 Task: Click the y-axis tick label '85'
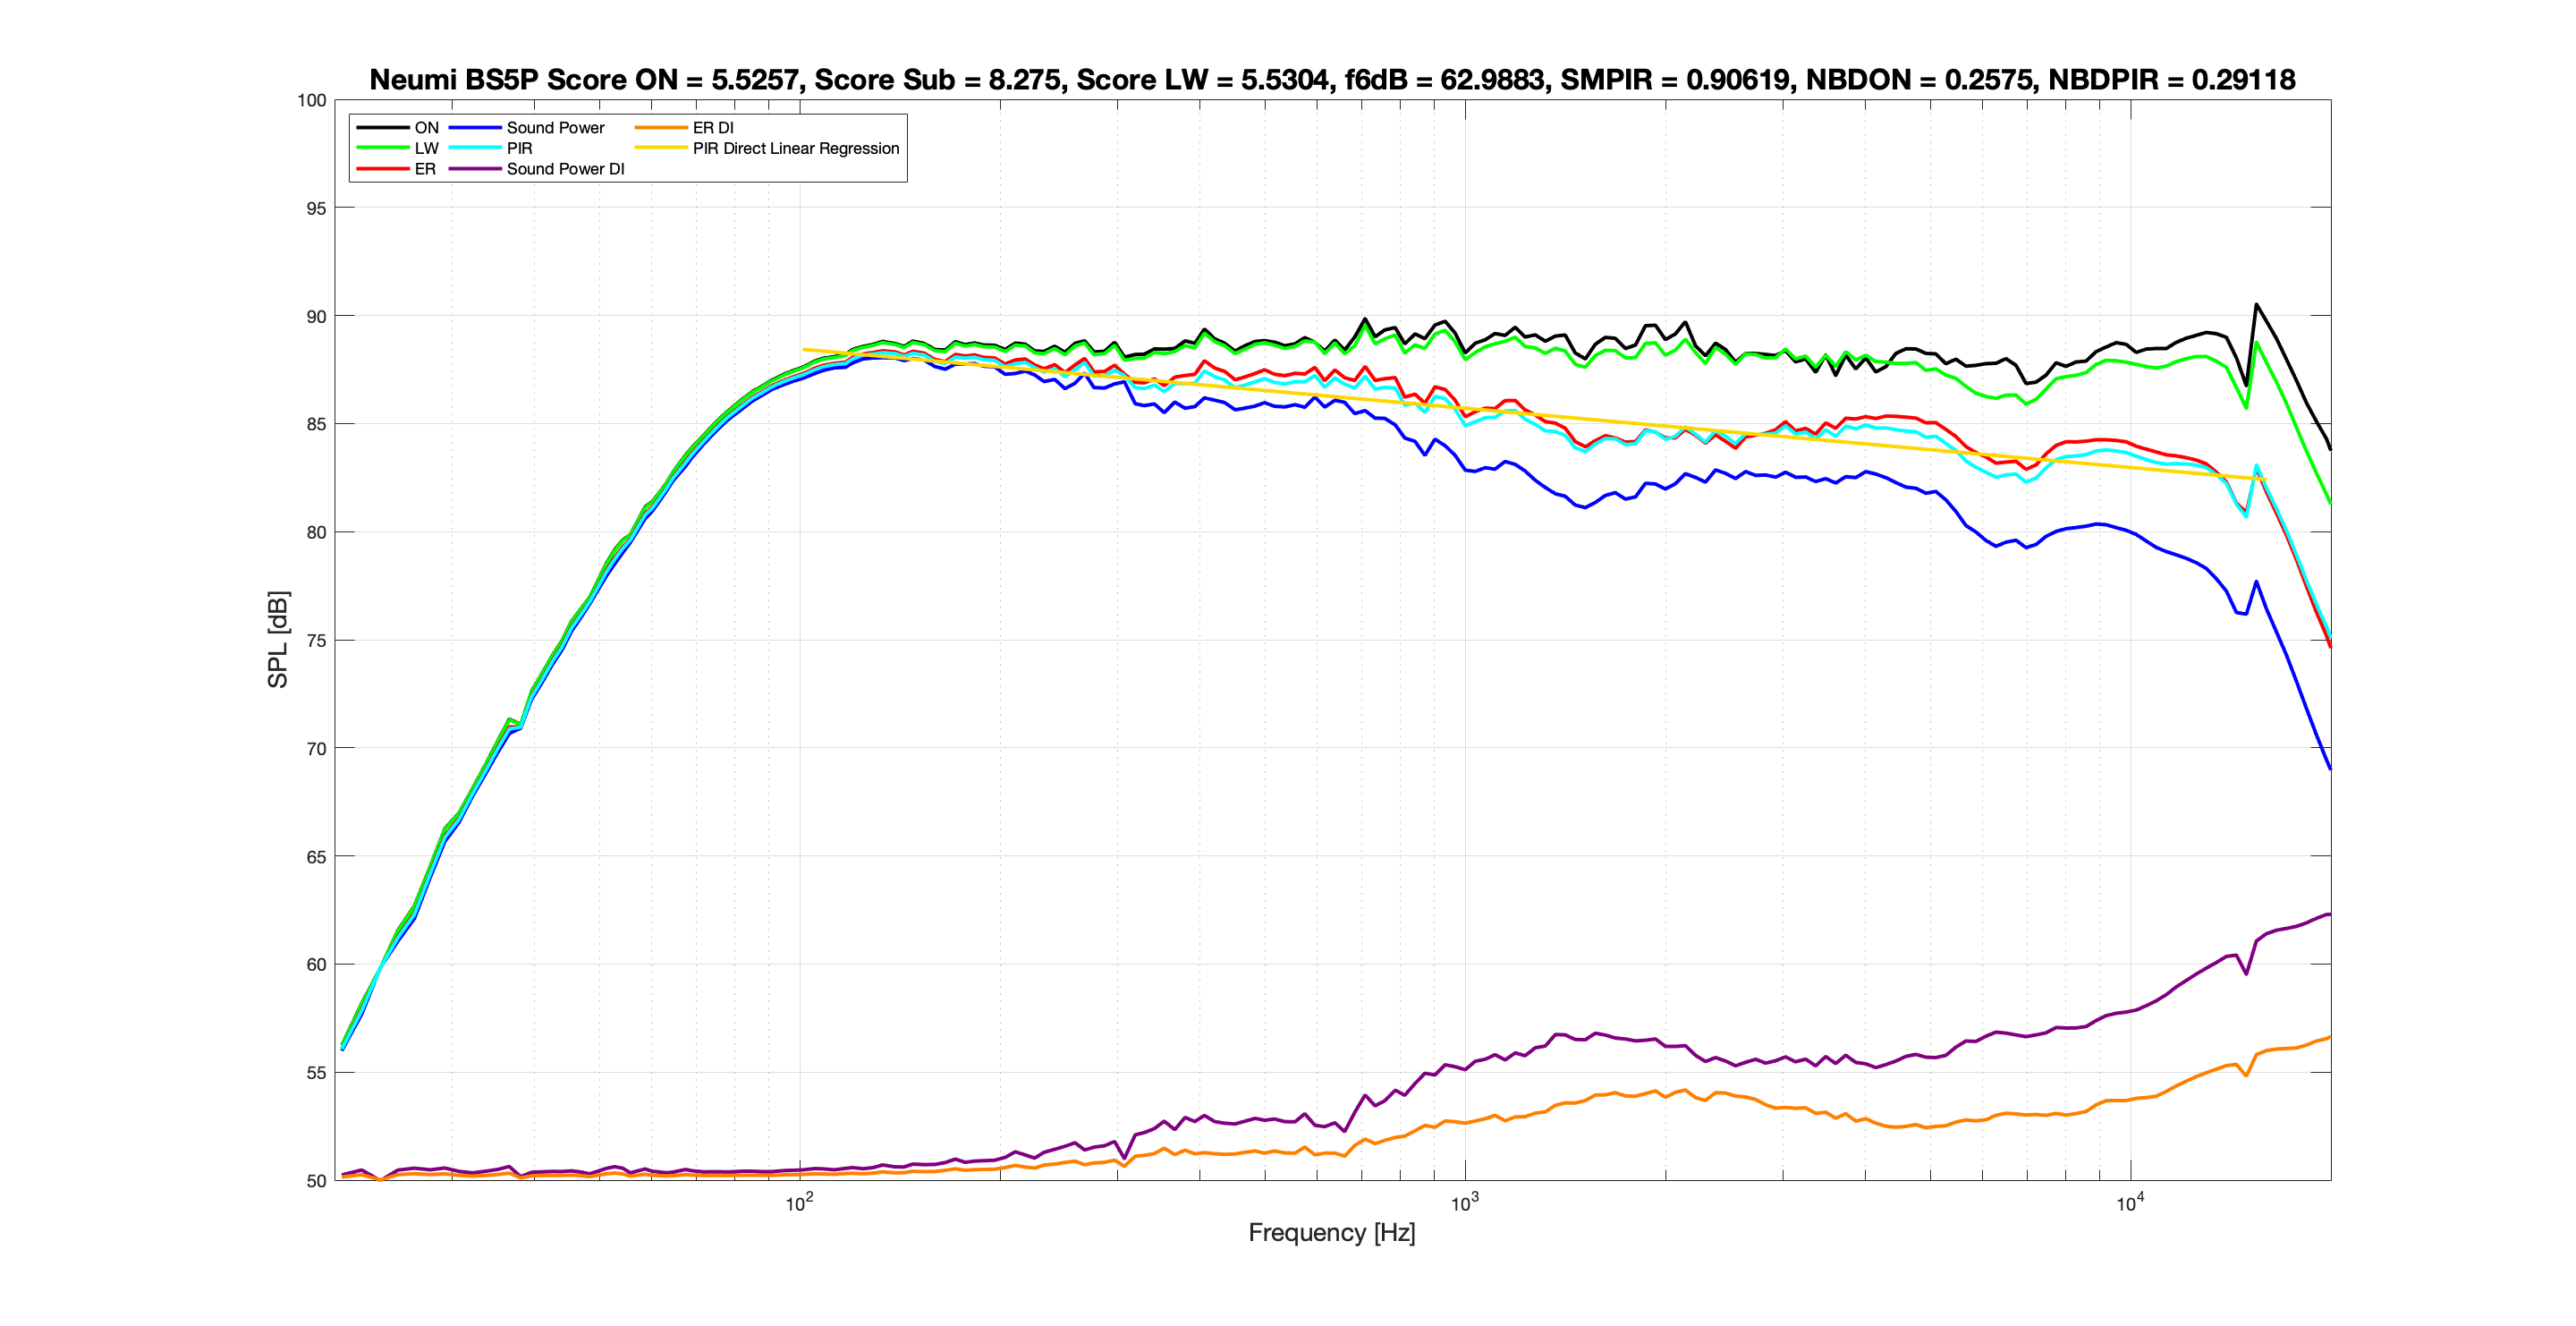click(316, 424)
